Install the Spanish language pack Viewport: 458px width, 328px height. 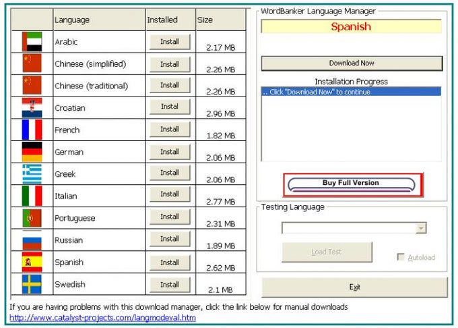tap(170, 263)
